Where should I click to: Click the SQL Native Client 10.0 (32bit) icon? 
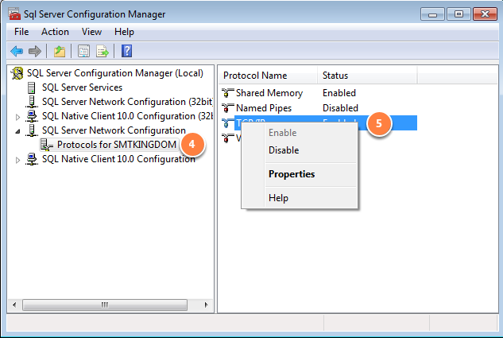pos(32,116)
